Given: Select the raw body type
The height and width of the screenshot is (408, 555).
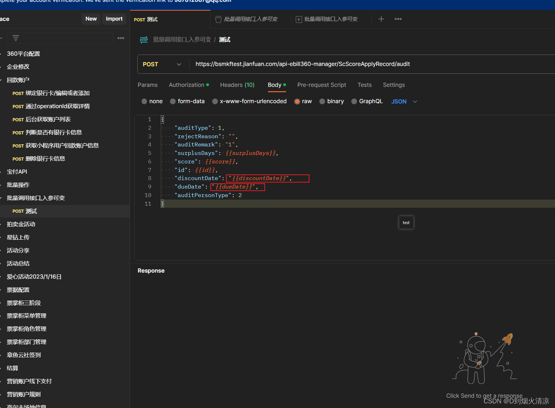Looking at the screenshot, I should coord(297,101).
